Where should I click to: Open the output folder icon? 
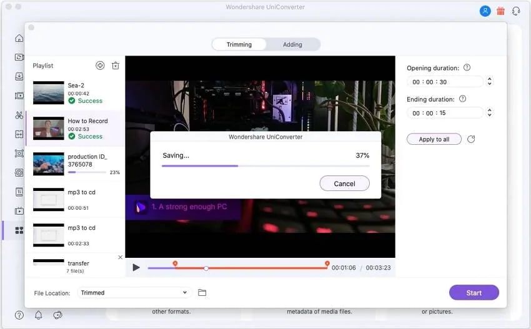pos(202,292)
